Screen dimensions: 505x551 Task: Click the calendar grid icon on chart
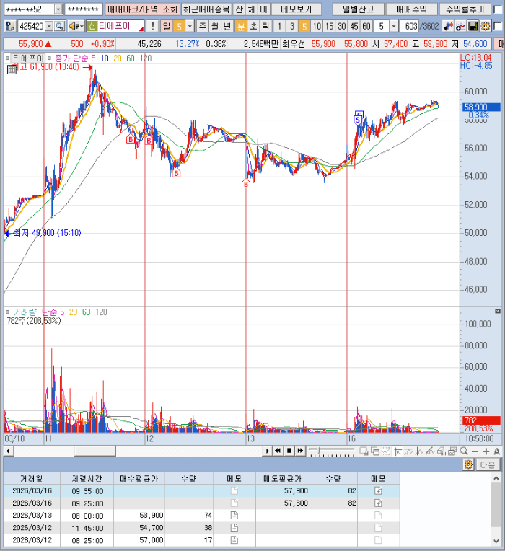(x=12, y=69)
